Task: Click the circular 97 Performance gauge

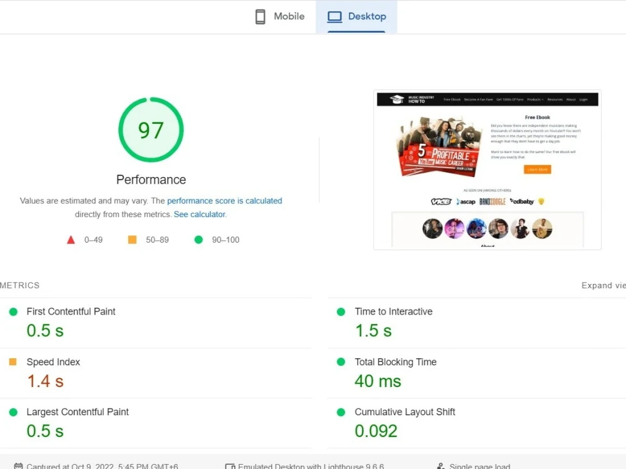Action: point(151,130)
